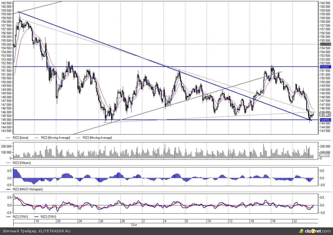The width and height of the screenshot is (333, 235).
Task: Click date label 24 on the time axis
Action: (x=80, y=221)
